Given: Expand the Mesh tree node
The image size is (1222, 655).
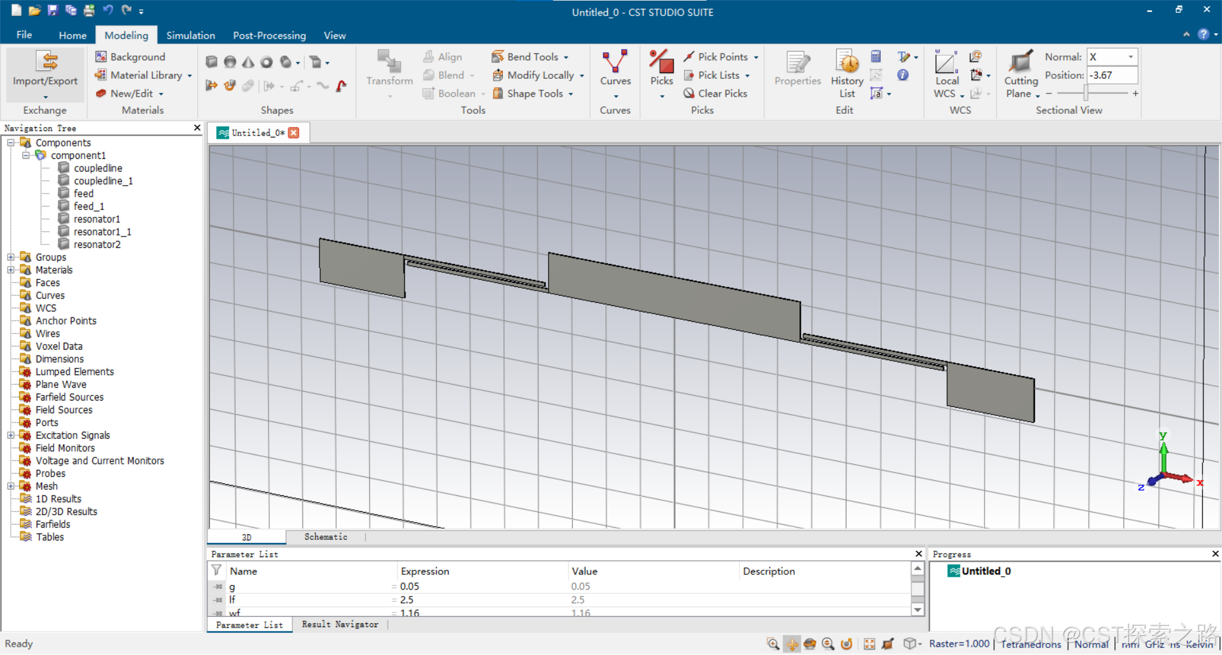Looking at the screenshot, I should [x=11, y=486].
